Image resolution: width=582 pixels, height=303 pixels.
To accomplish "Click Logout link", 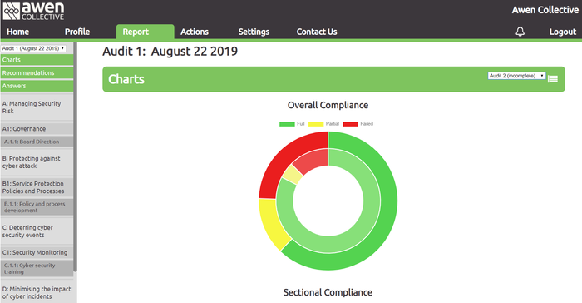I will 563,32.
